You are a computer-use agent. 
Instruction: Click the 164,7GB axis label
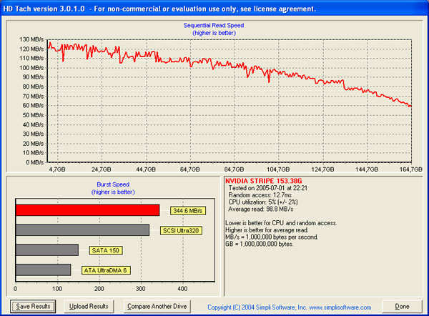pyautogui.click(x=411, y=169)
